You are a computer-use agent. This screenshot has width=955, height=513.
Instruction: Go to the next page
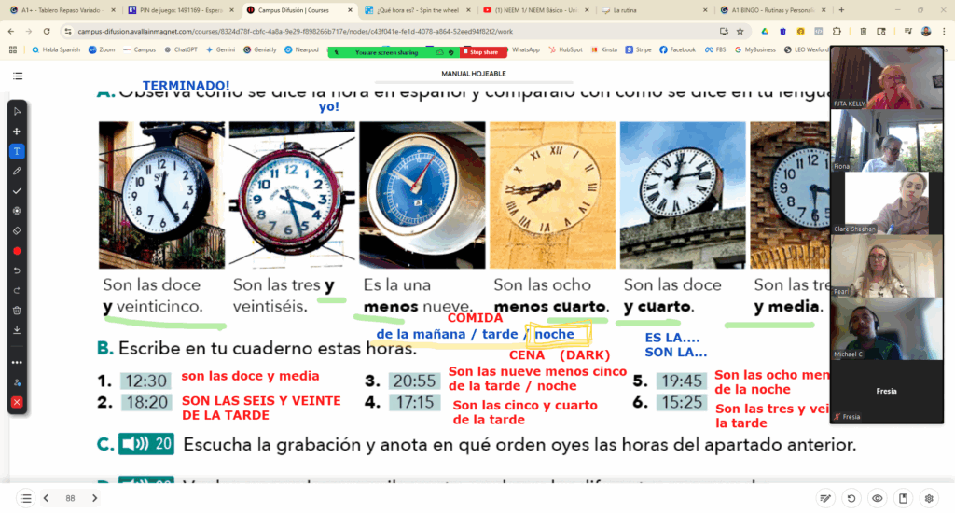coord(94,498)
